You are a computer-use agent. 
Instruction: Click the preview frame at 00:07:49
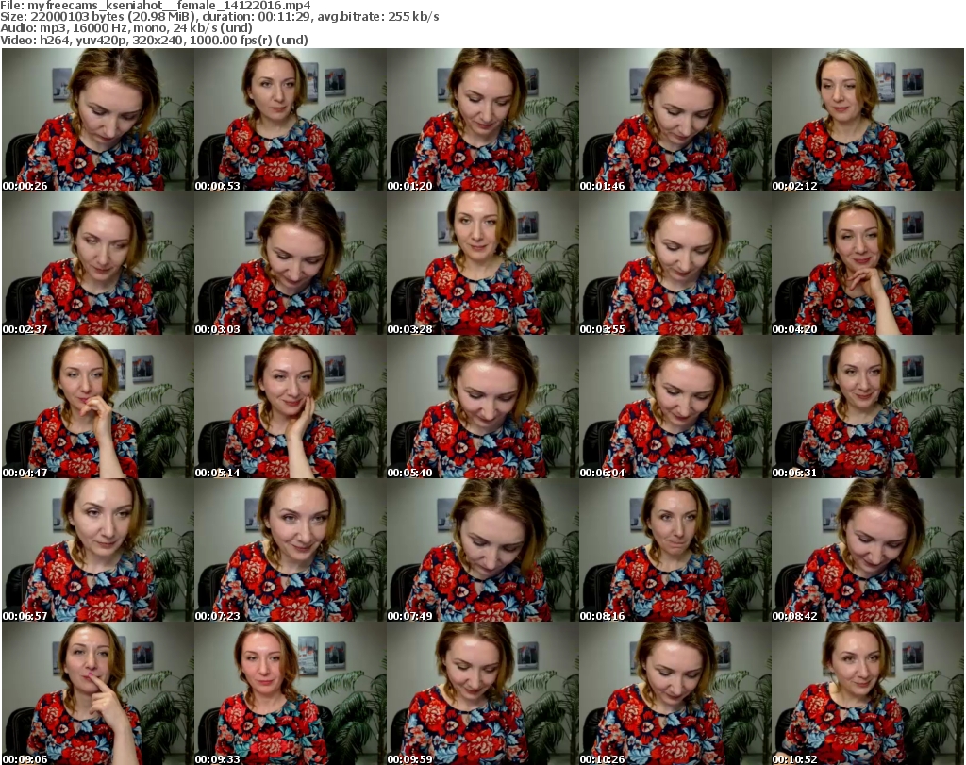click(482, 550)
